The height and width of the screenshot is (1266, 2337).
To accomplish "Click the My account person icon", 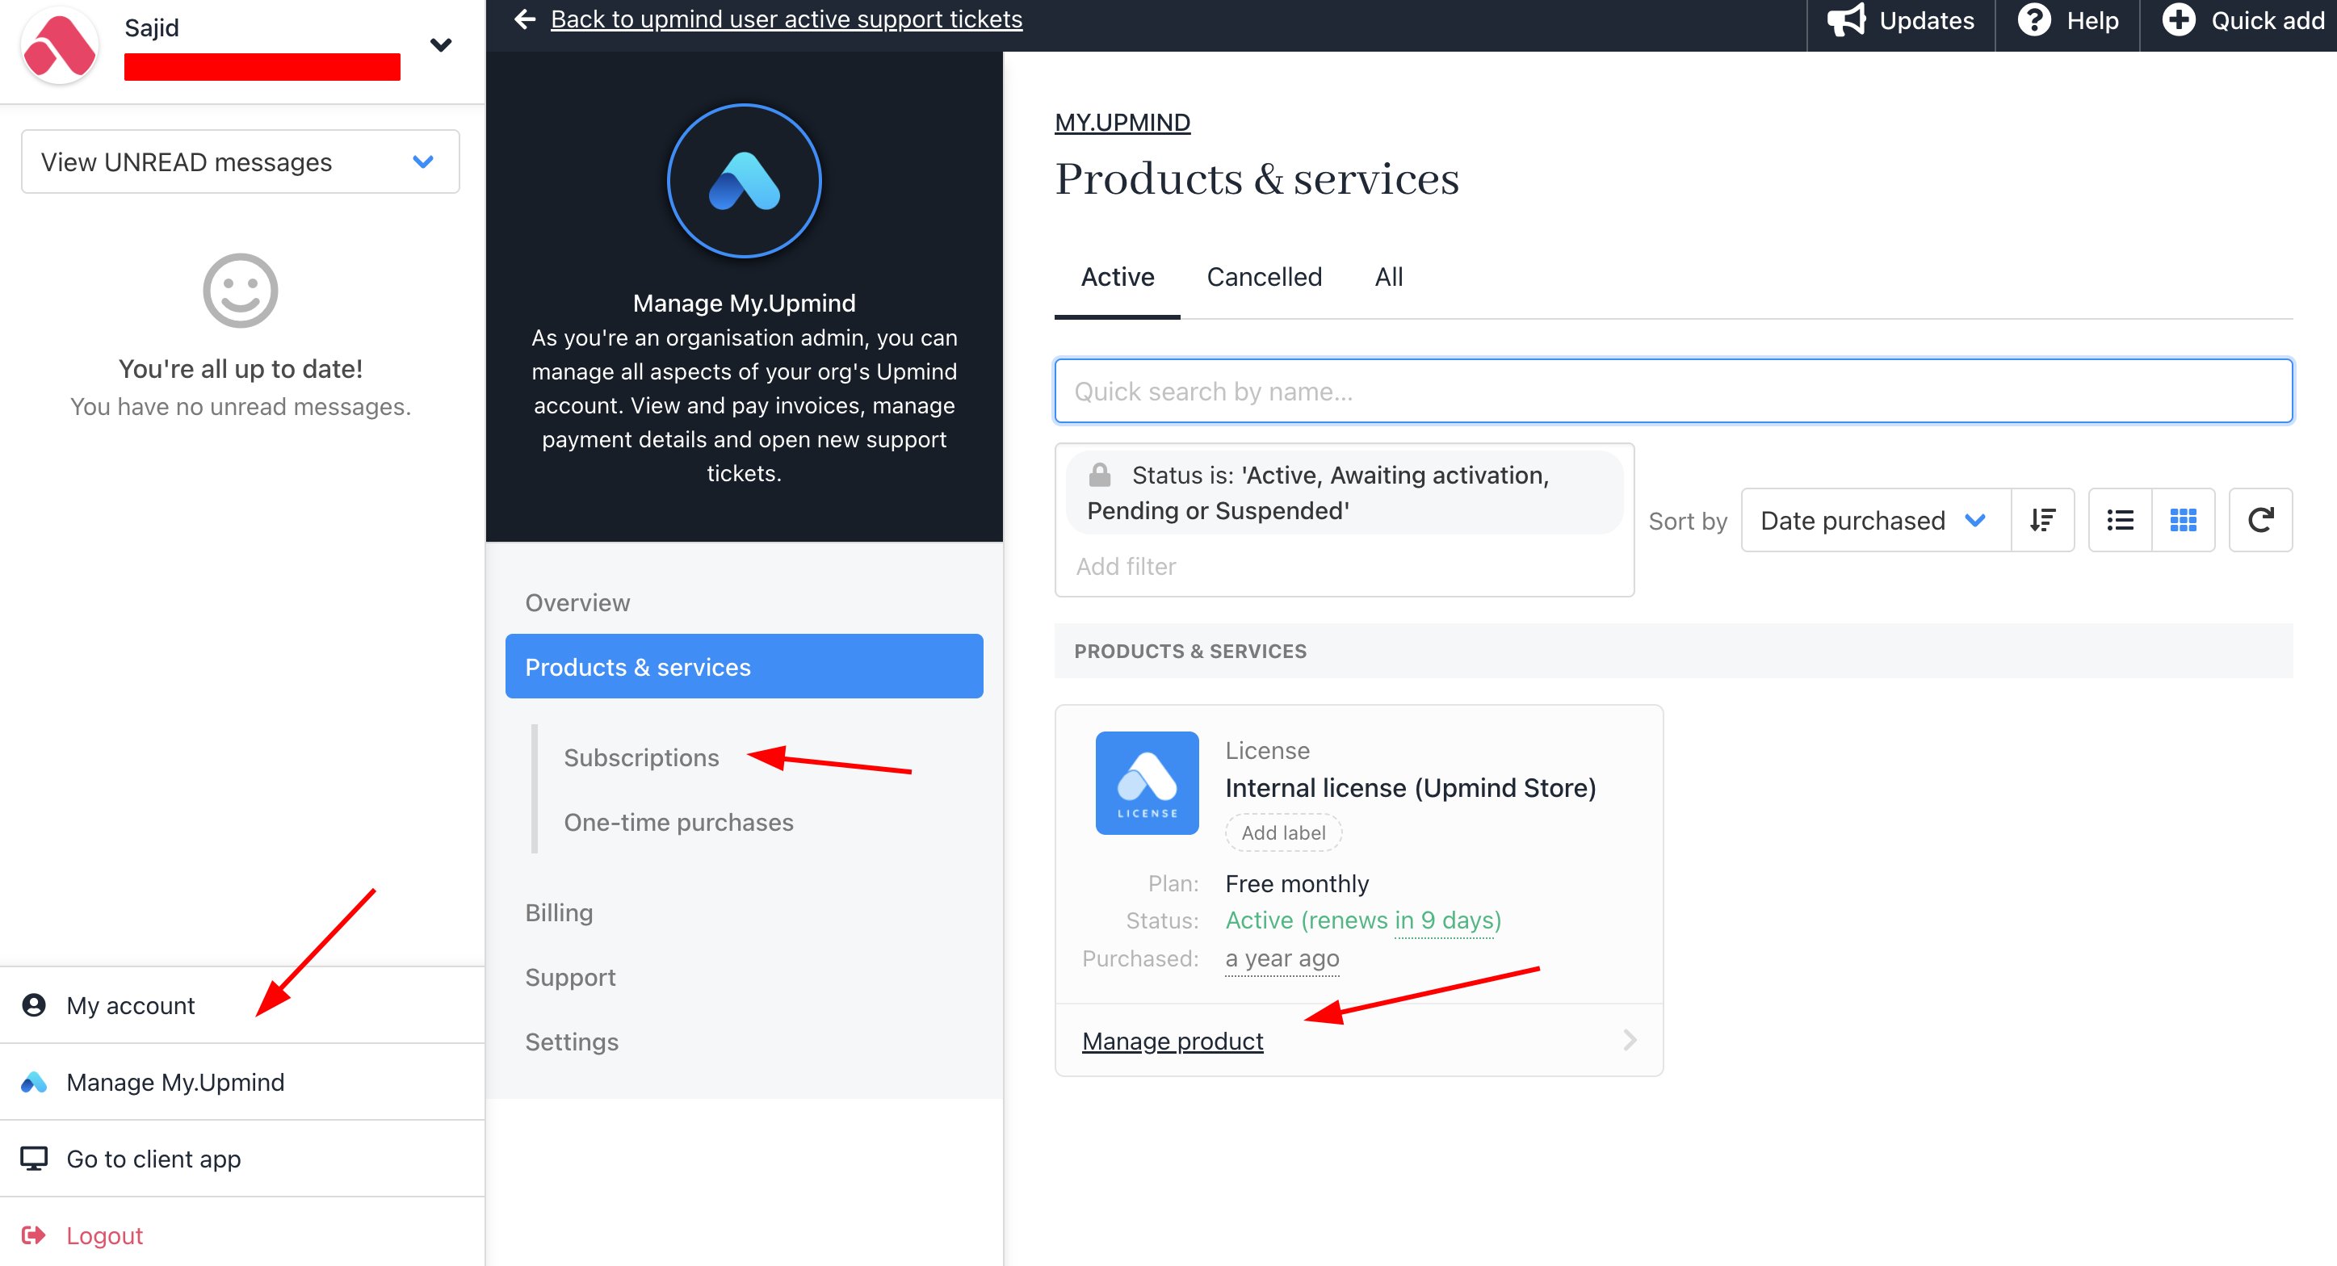I will (35, 1005).
